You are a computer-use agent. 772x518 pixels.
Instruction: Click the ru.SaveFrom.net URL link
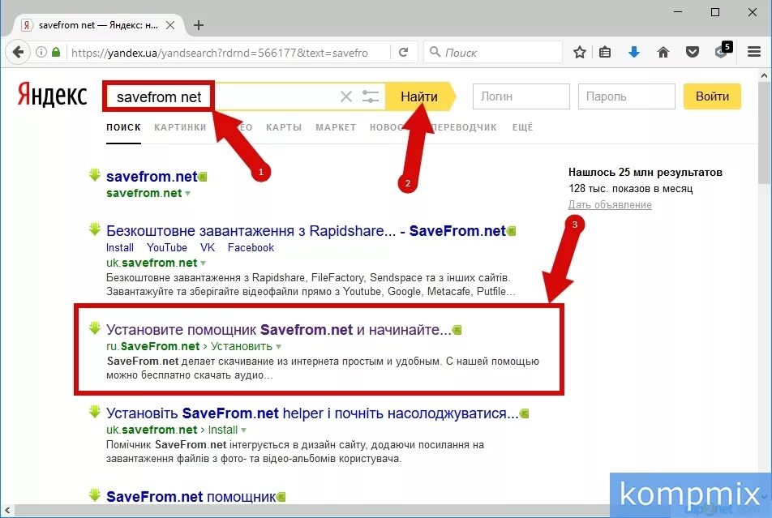(153, 346)
